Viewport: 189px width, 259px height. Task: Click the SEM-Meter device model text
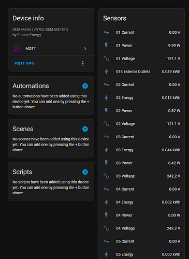pos(40,30)
